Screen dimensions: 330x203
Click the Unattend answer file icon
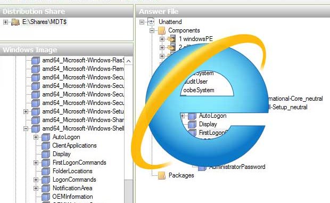[151, 22]
